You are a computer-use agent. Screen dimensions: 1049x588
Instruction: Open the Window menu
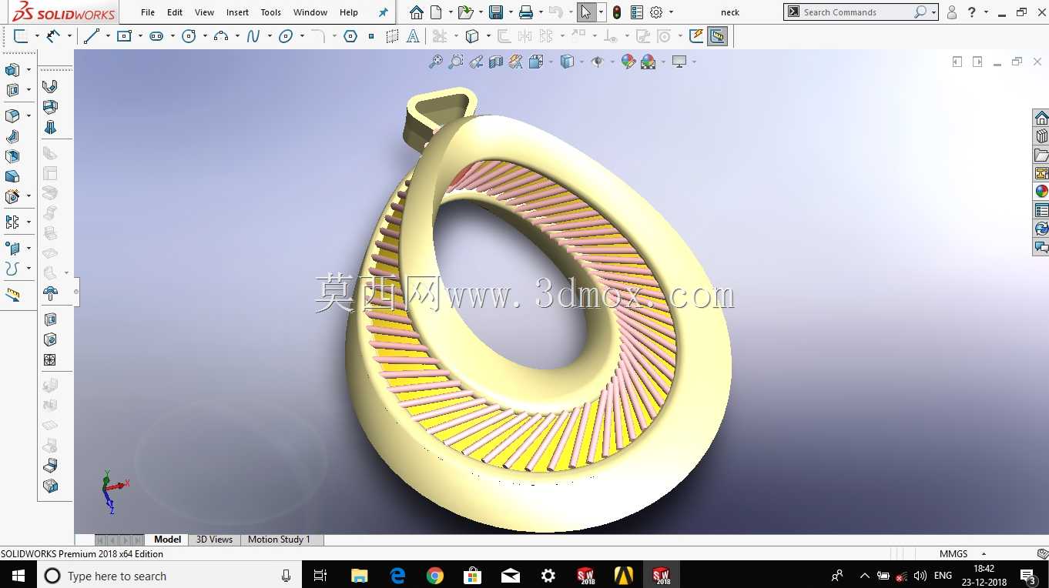coord(310,12)
